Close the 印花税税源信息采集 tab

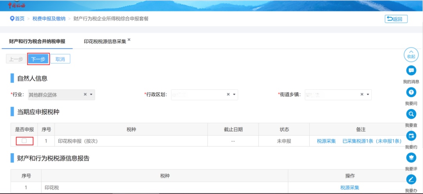129,40
